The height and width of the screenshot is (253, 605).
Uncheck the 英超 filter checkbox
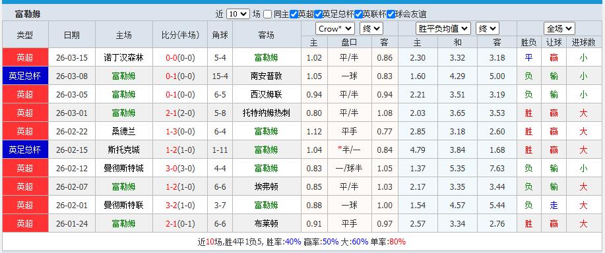coord(294,14)
